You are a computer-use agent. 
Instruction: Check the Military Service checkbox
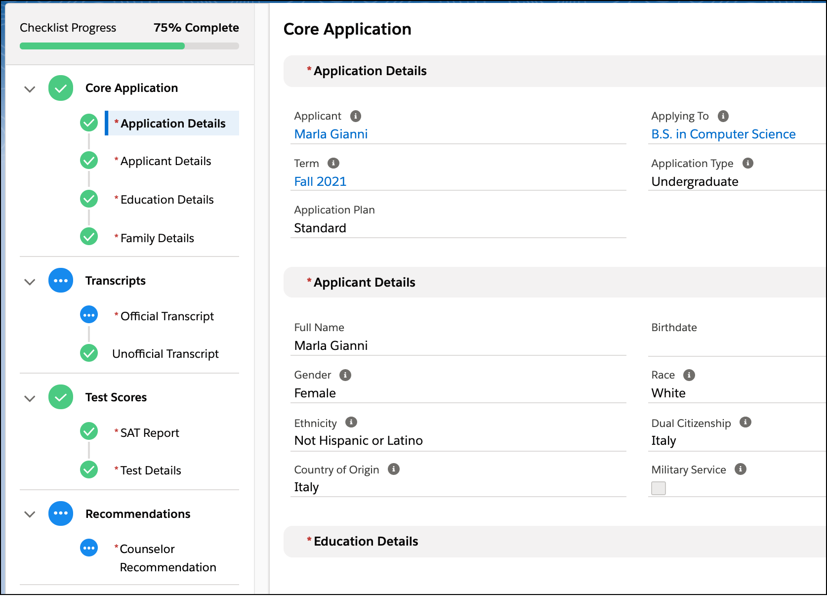[659, 488]
